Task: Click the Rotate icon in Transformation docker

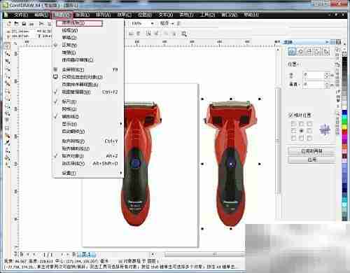Action: click(x=300, y=51)
